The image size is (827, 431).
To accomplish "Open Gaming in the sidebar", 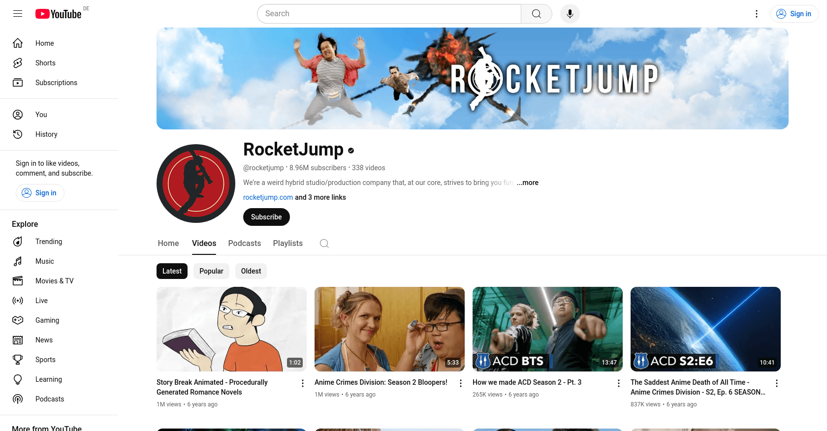I will tap(47, 320).
